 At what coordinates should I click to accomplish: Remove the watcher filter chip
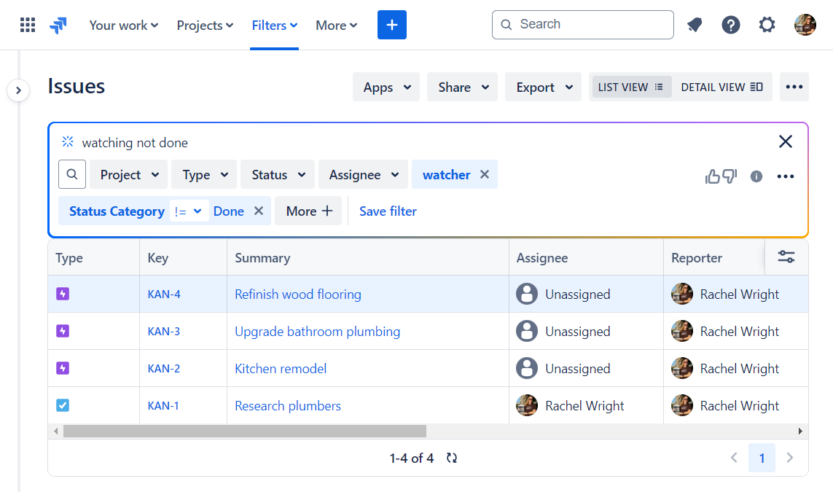point(485,174)
